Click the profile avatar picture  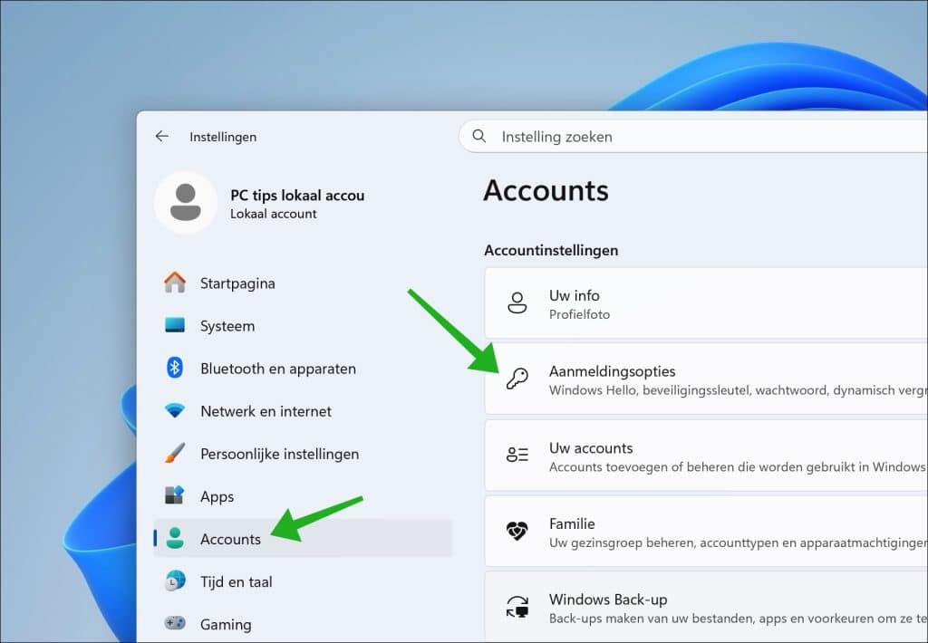[x=185, y=203]
